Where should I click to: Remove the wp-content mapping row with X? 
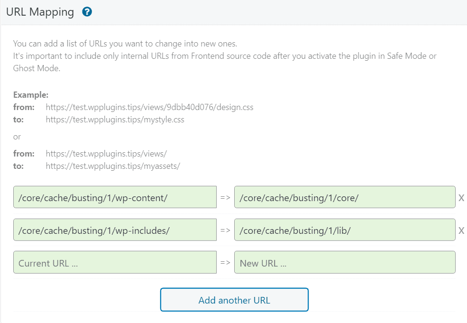point(461,198)
